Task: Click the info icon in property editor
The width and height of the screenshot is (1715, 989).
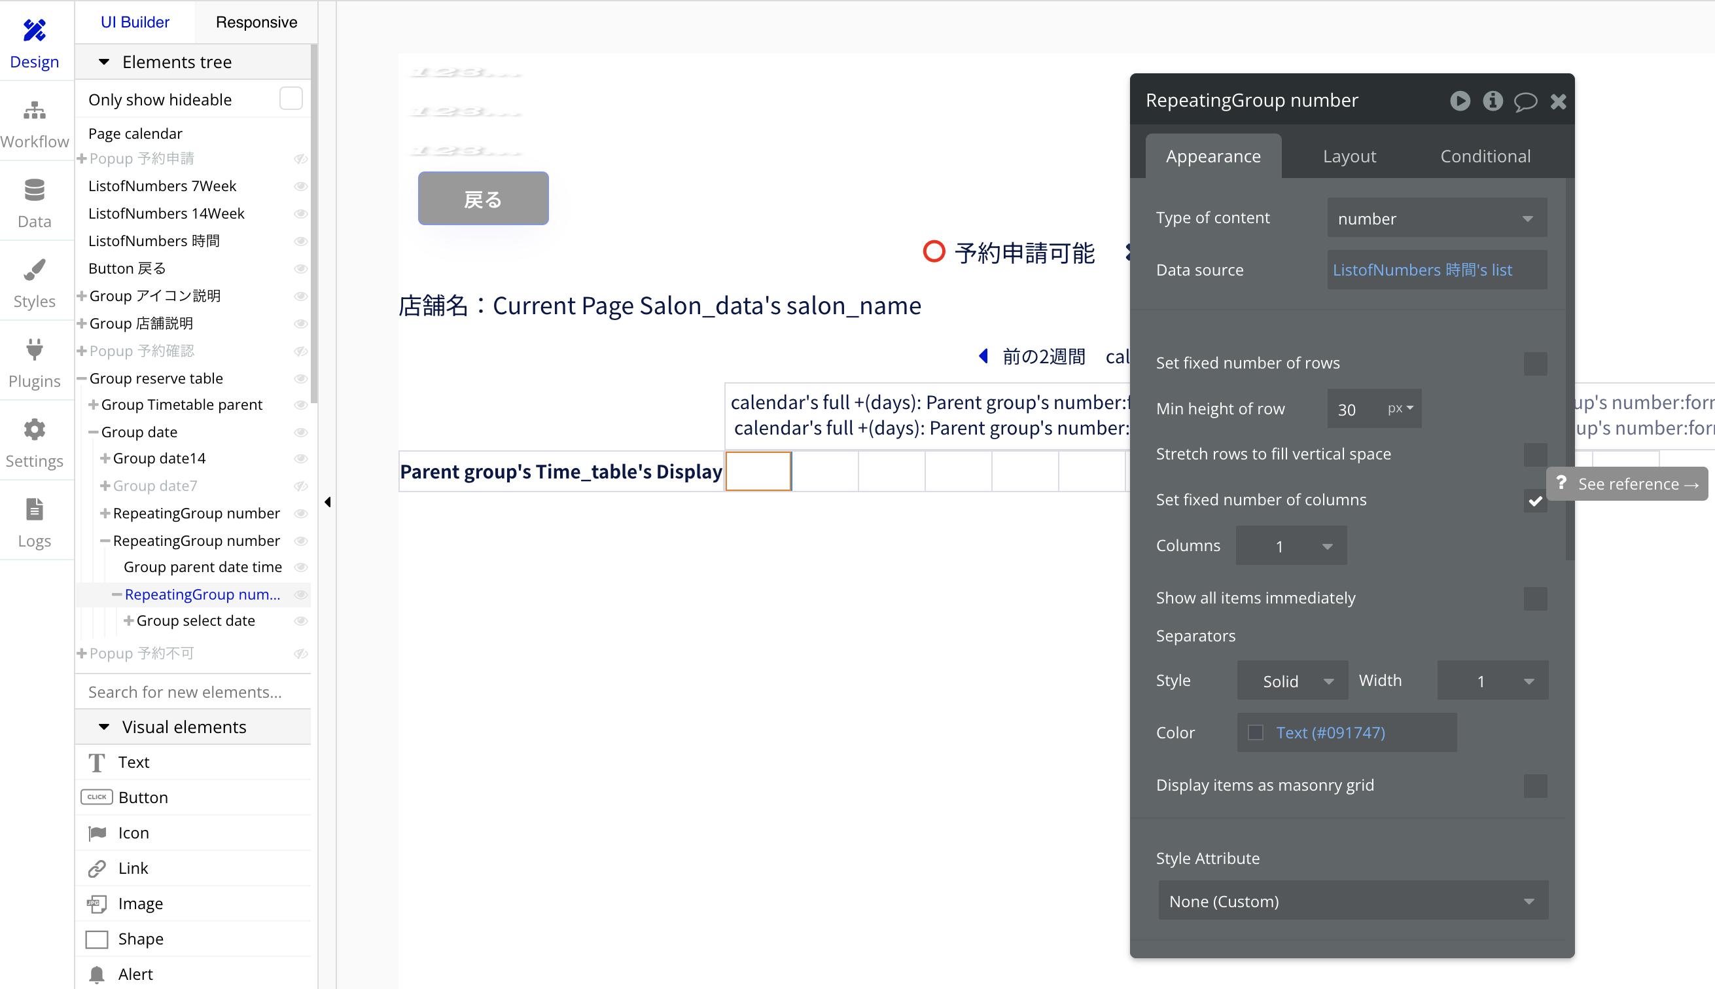Action: [1493, 101]
